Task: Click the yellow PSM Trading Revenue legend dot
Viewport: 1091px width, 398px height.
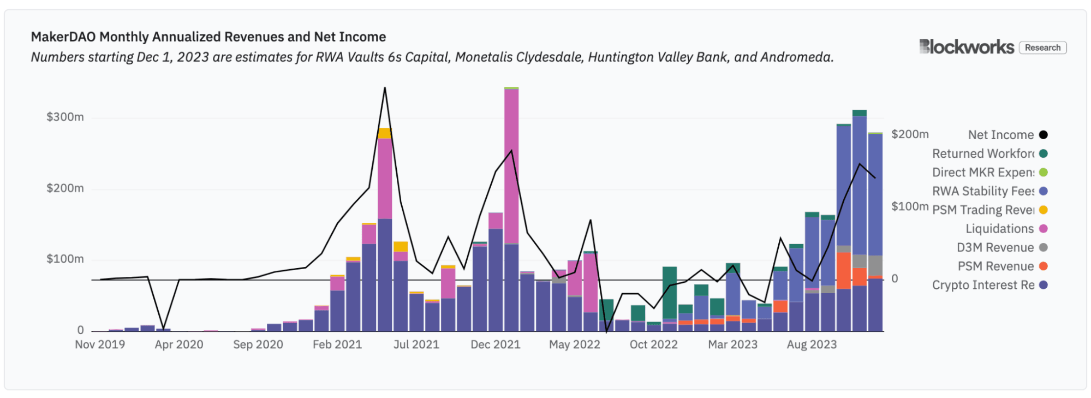Action: tap(1043, 210)
